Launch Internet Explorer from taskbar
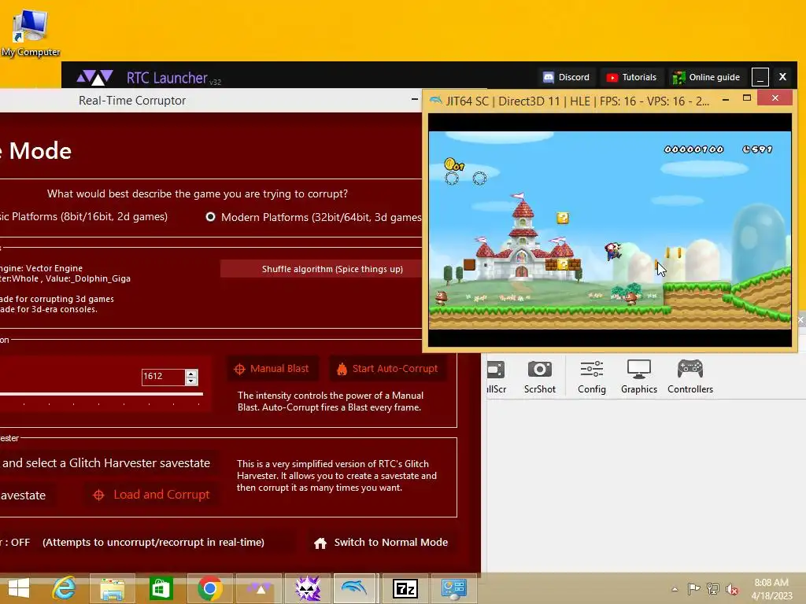This screenshot has height=604, width=806. tap(65, 588)
